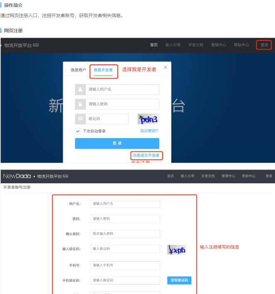Open 开发文档 in top navigation
Image resolution: width=275 pixels, height=294 pixels.
coord(196,45)
